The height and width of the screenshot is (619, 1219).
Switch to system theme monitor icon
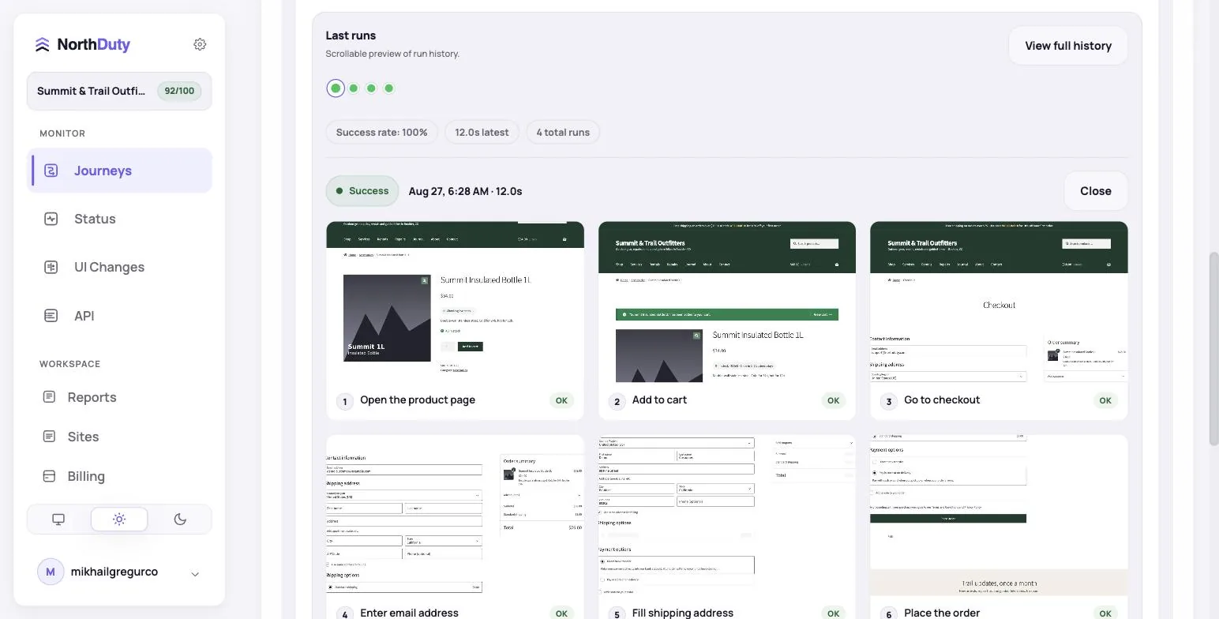(x=58, y=519)
